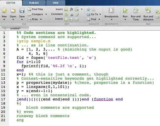This screenshot has width=160, height=126.
Task: Click the forward navigation arrow
Action: point(94,9)
